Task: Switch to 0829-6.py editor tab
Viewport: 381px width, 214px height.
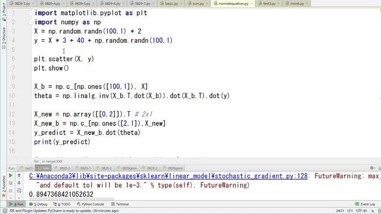Action: coord(112,4)
